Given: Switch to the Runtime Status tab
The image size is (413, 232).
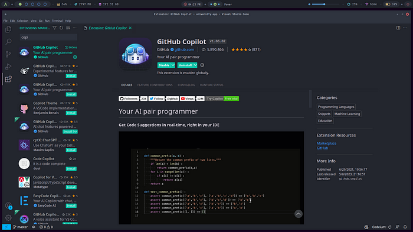Looking at the screenshot, I should (x=211, y=85).
